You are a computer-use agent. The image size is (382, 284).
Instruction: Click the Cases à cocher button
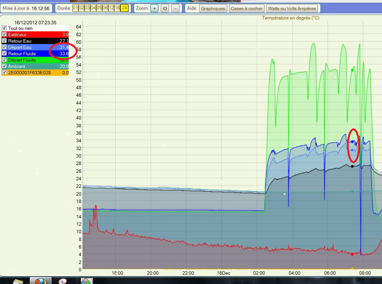tap(247, 9)
